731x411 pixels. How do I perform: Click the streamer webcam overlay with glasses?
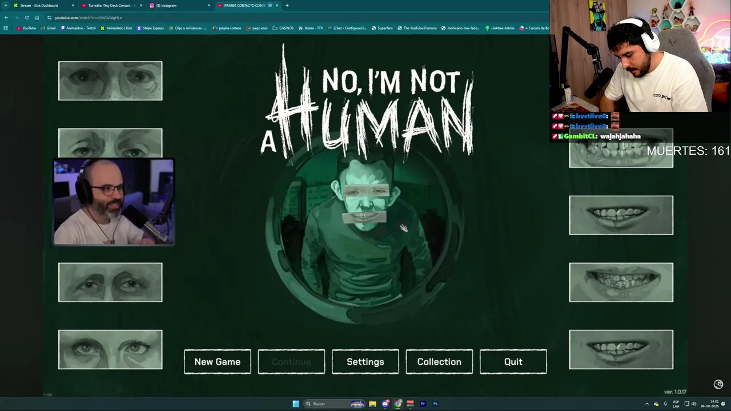click(x=114, y=202)
